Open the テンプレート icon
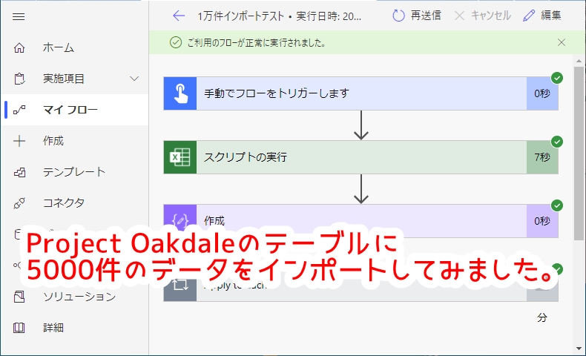 tap(19, 172)
